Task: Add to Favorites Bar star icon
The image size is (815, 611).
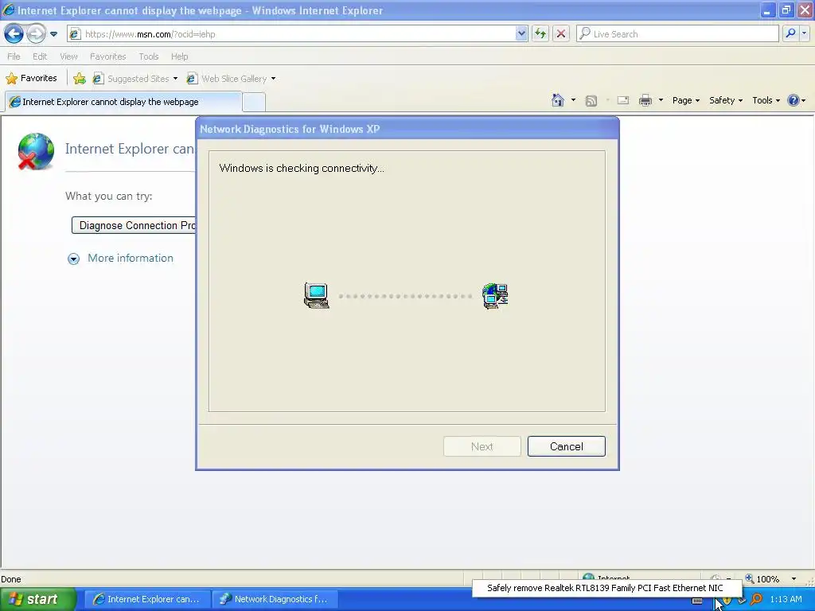Action: 80,79
